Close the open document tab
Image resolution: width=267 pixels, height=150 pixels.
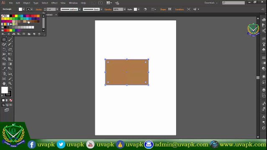[56, 15]
